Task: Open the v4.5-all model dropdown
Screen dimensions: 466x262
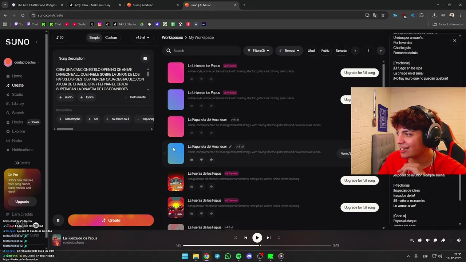Action: [x=143, y=37]
